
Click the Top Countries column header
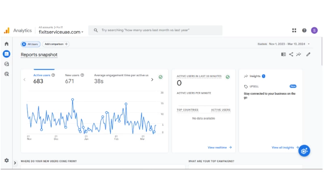click(x=188, y=110)
